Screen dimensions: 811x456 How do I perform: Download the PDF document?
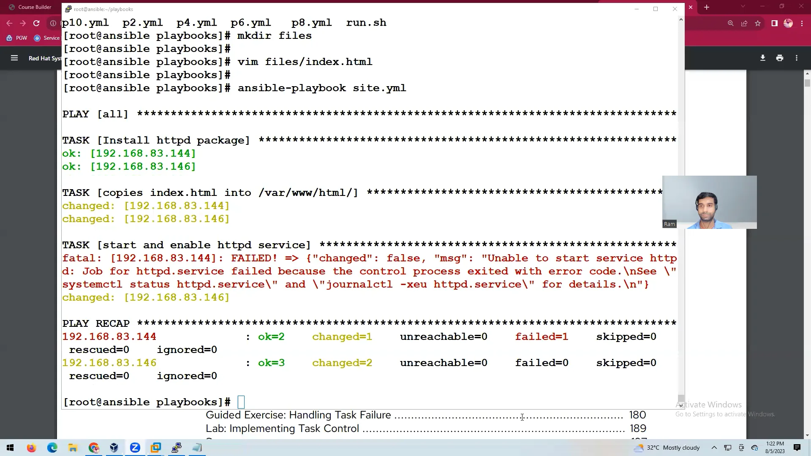tap(762, 58)
